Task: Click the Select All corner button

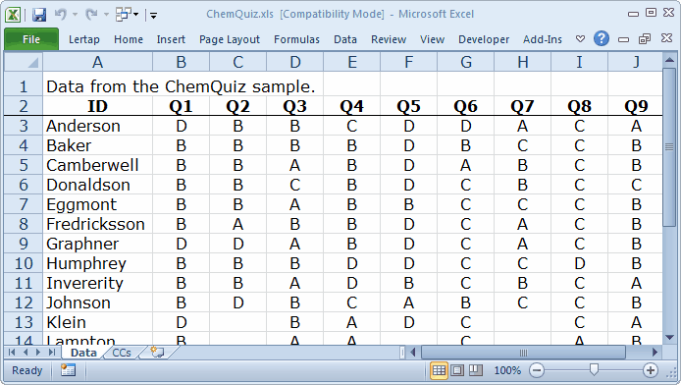Action: [x=24, y=62]
